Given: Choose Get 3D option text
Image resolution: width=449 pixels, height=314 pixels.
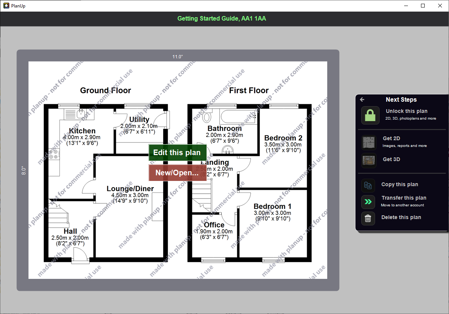Looking at the screenshot, I should [391, 159].
